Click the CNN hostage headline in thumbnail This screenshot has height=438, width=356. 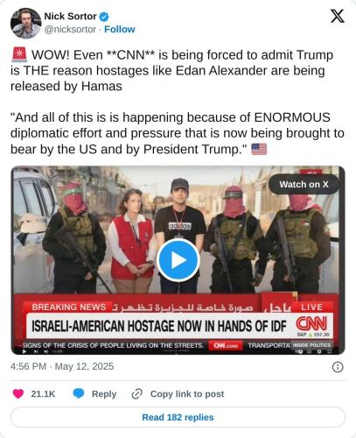159,326
